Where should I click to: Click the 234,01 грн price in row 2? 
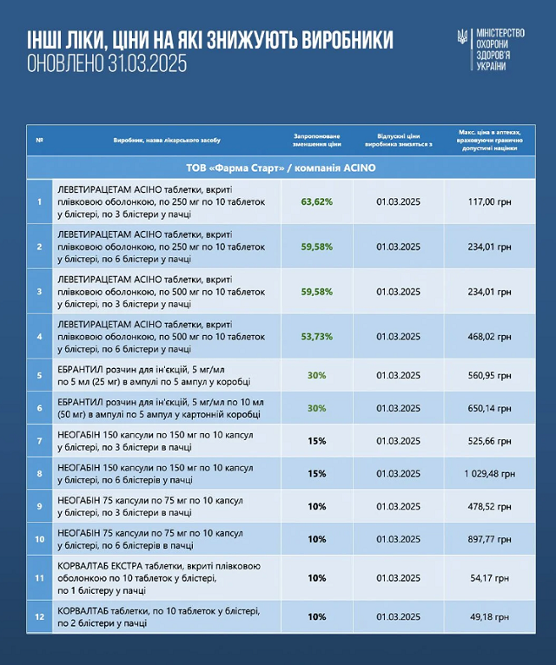tap(490, 247)
